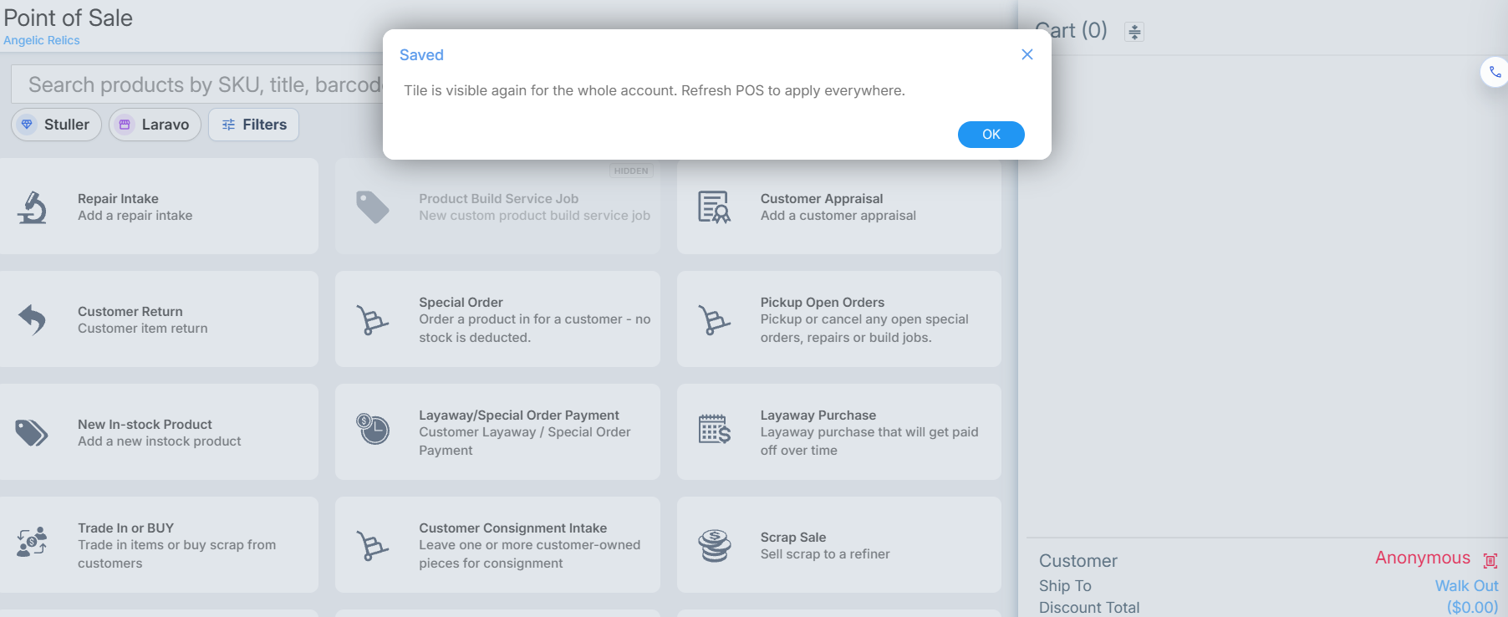This screenshot has height=617, width=1508.
Task: Click the Trade In or BUY icon
Action: [32, 542]
